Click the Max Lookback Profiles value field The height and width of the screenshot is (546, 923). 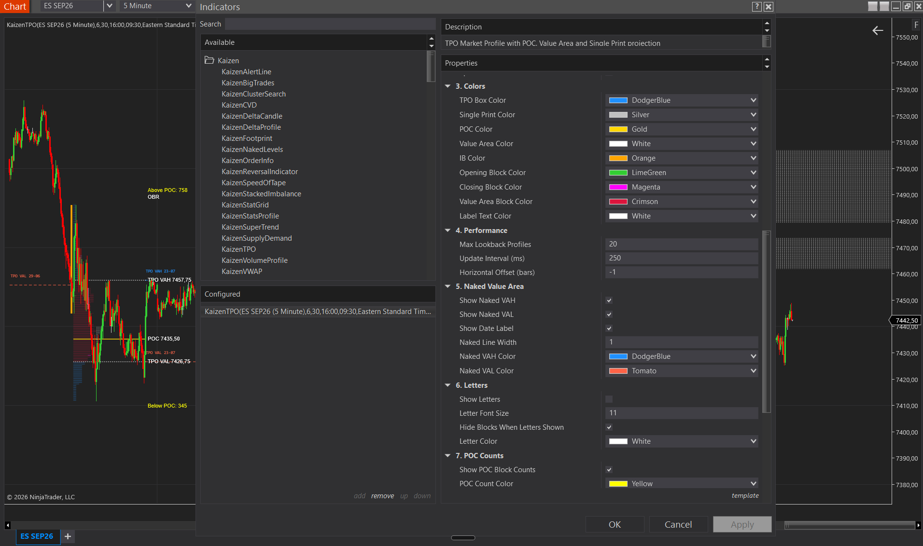(682, 244)
